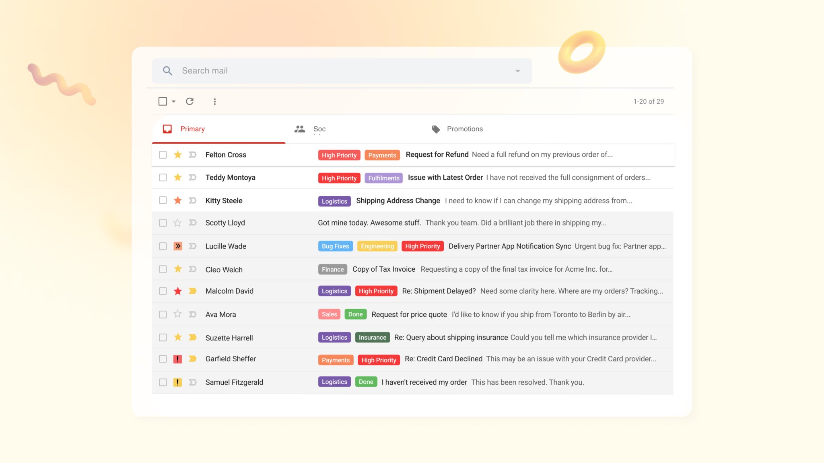Expand search options dropdown arrow

tap(517, 71)
